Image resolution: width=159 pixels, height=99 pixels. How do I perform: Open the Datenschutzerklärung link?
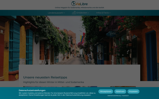click(114, 96)
